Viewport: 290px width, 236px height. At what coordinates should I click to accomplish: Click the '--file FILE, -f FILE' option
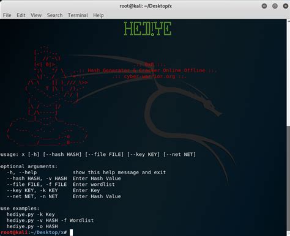37,185
